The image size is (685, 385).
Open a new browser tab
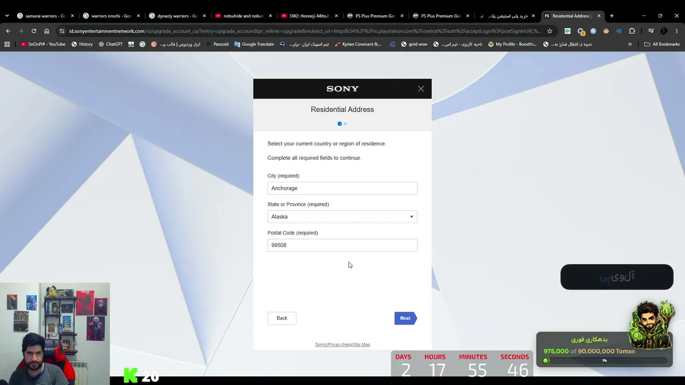coord(612,16)
